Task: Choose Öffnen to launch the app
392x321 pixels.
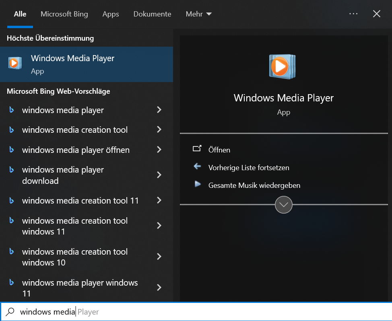Action: pos(219,150)
